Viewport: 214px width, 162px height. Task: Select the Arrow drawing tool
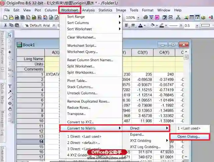(x=10, y=92)
